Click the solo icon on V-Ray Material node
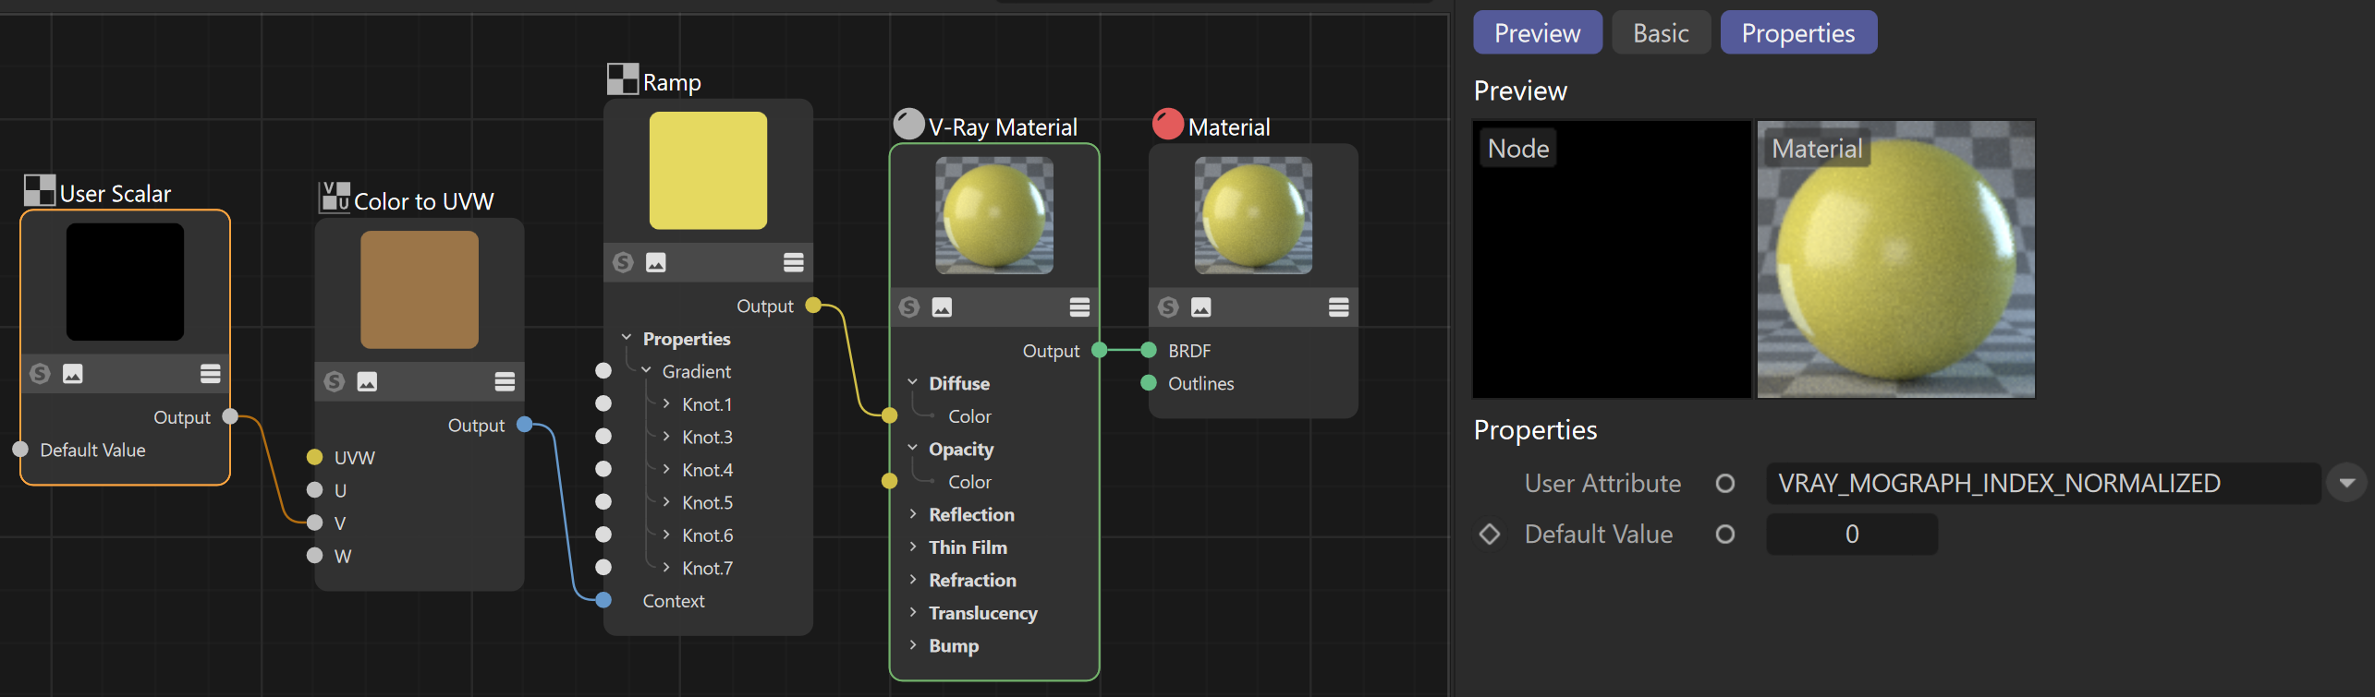The image size is (2375, 697). (x=909, y=307)
